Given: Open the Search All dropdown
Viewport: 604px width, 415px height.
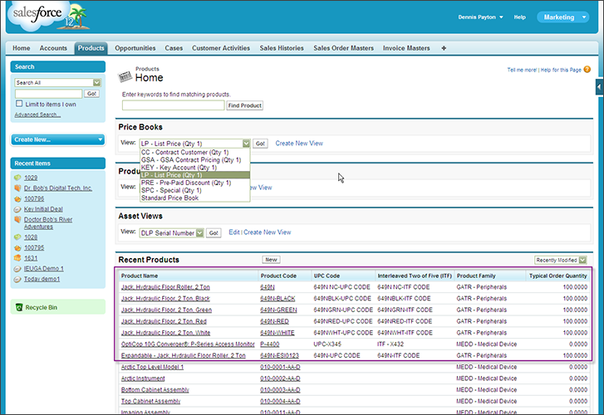Looking at the screenshot, I should coord(58,82).
